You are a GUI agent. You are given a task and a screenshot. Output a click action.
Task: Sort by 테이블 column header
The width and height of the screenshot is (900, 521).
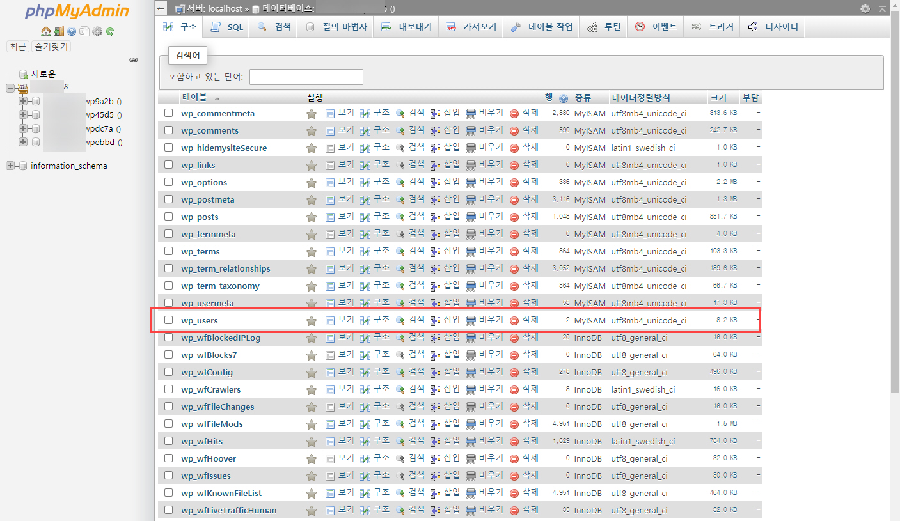[x=194, y=98]
